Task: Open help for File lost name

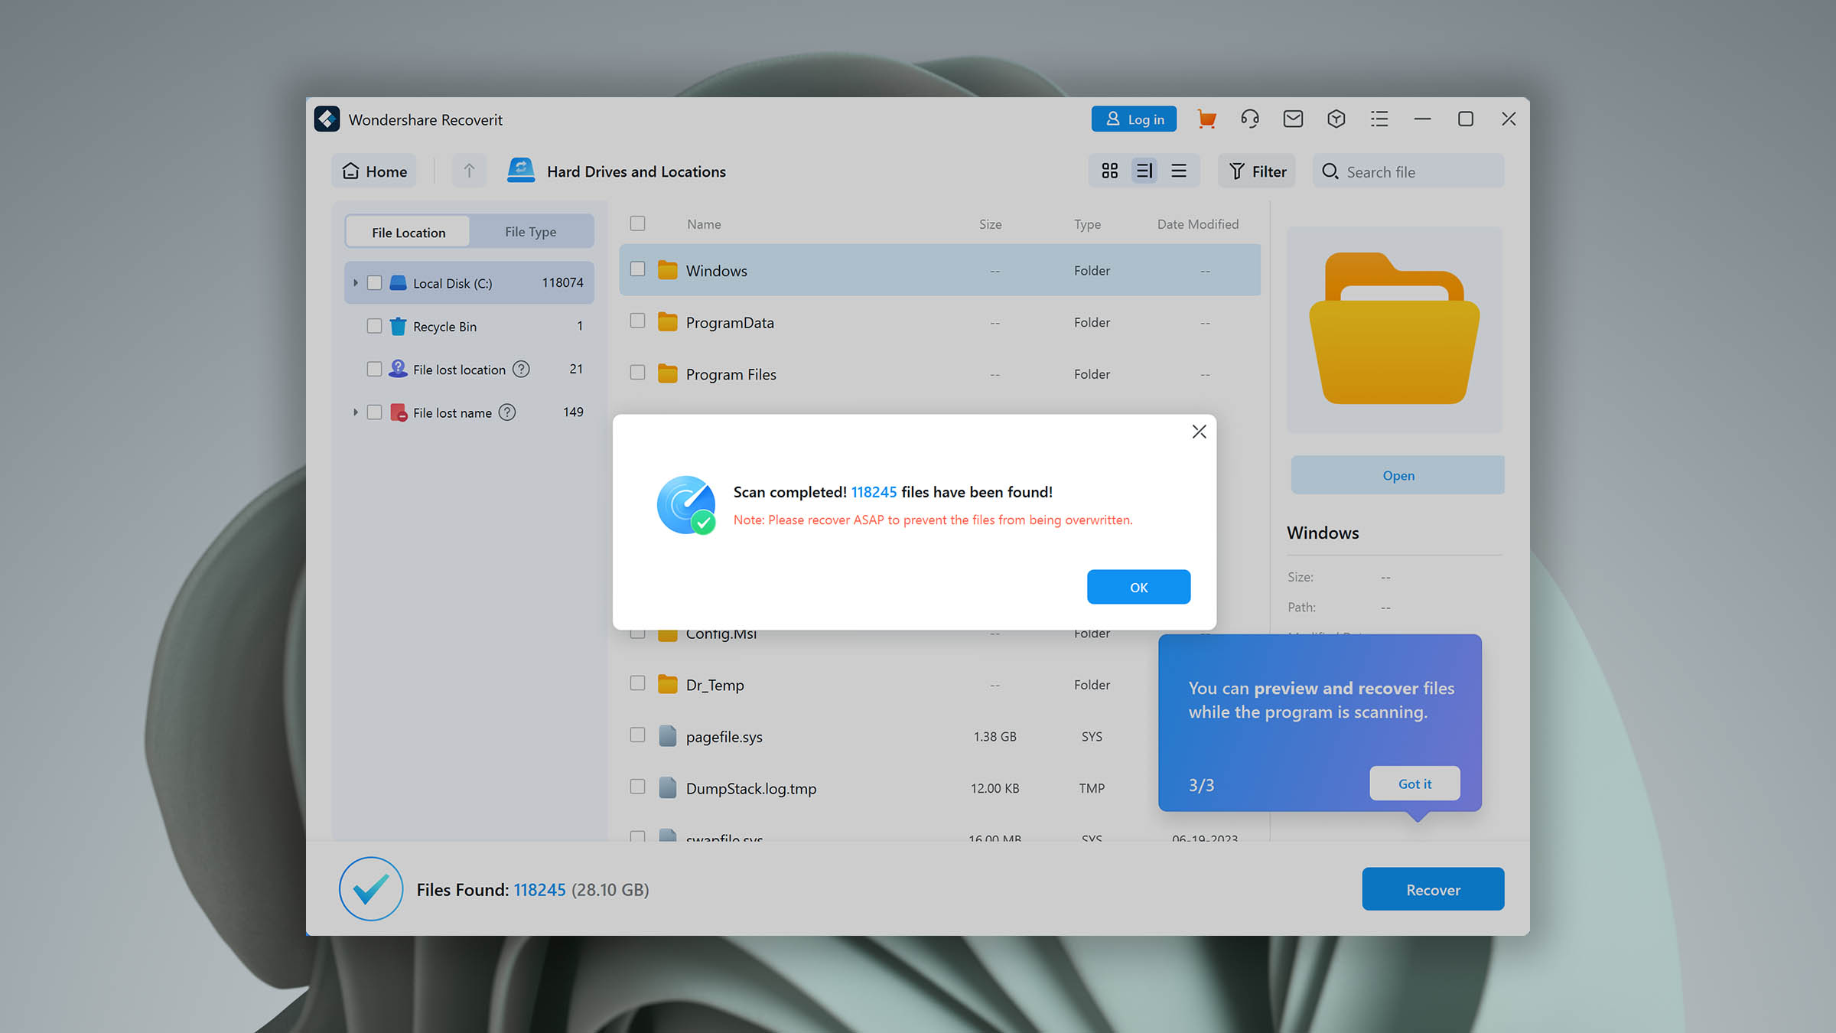Action: (507, 412)
